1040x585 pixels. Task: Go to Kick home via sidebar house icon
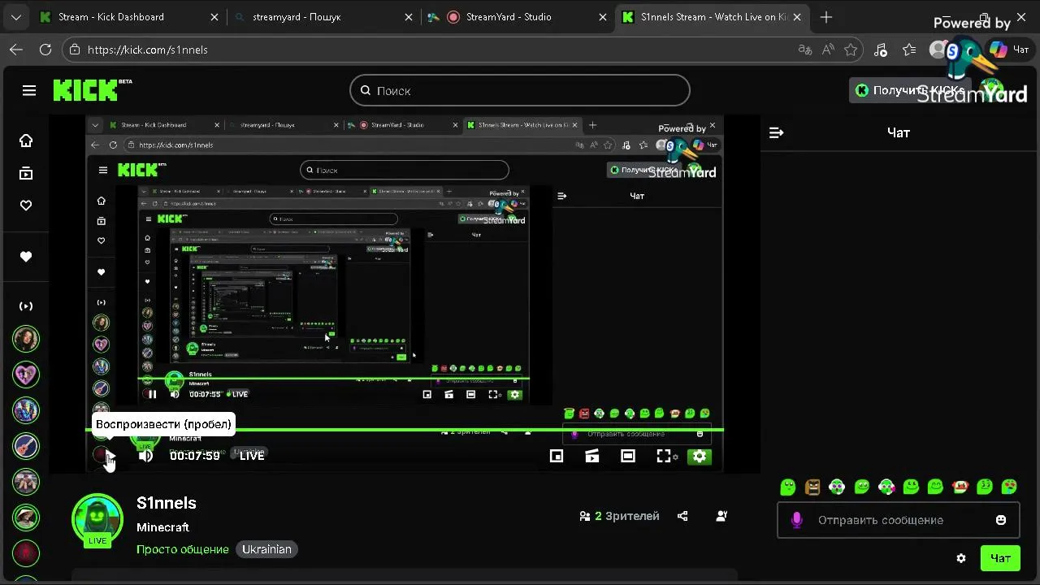(x=26, y=141)
